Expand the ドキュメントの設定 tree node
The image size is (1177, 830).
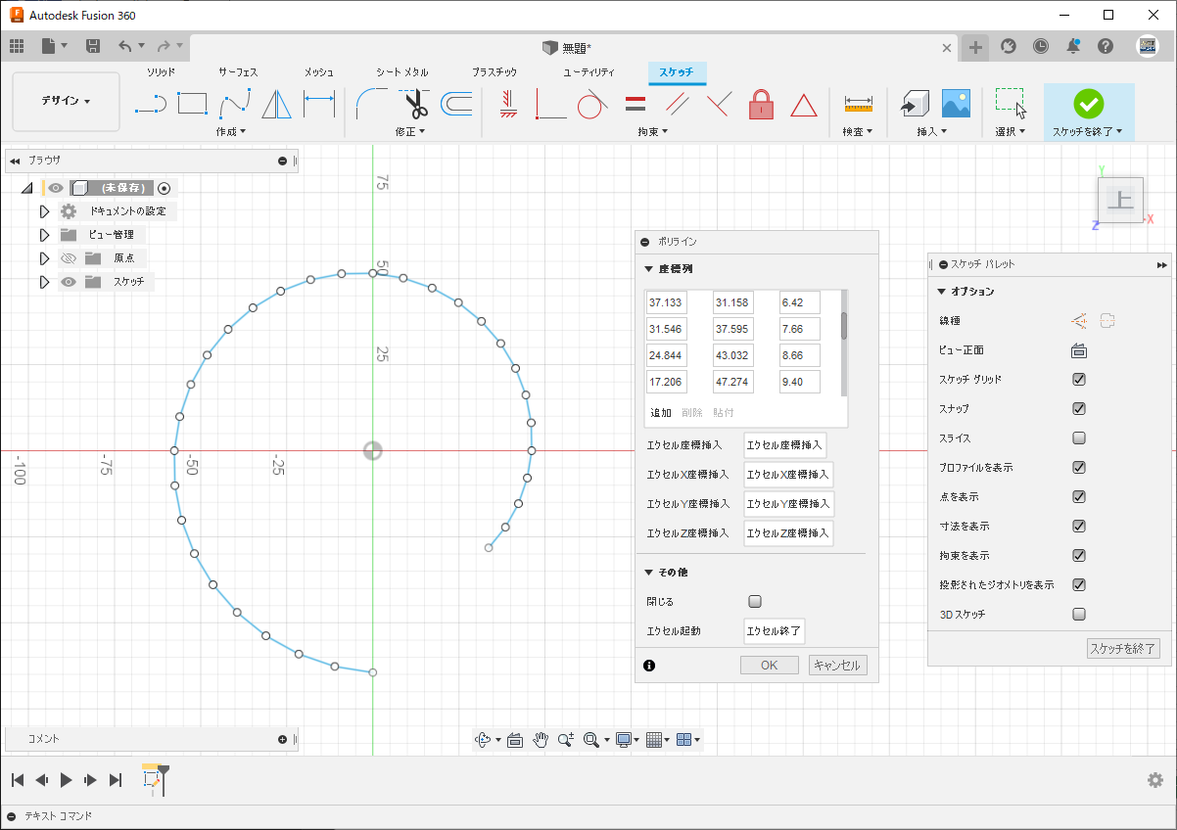(44, 211)
